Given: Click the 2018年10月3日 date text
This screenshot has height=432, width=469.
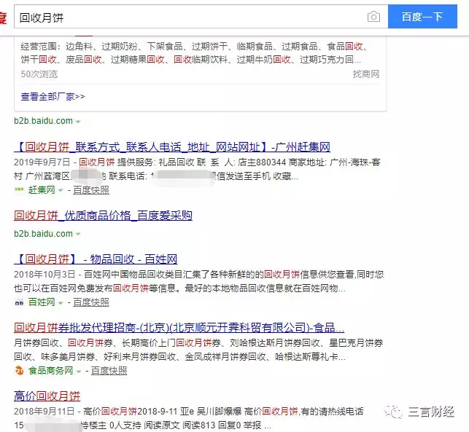Looking at the screenshot, I should (x=44, y=274).
